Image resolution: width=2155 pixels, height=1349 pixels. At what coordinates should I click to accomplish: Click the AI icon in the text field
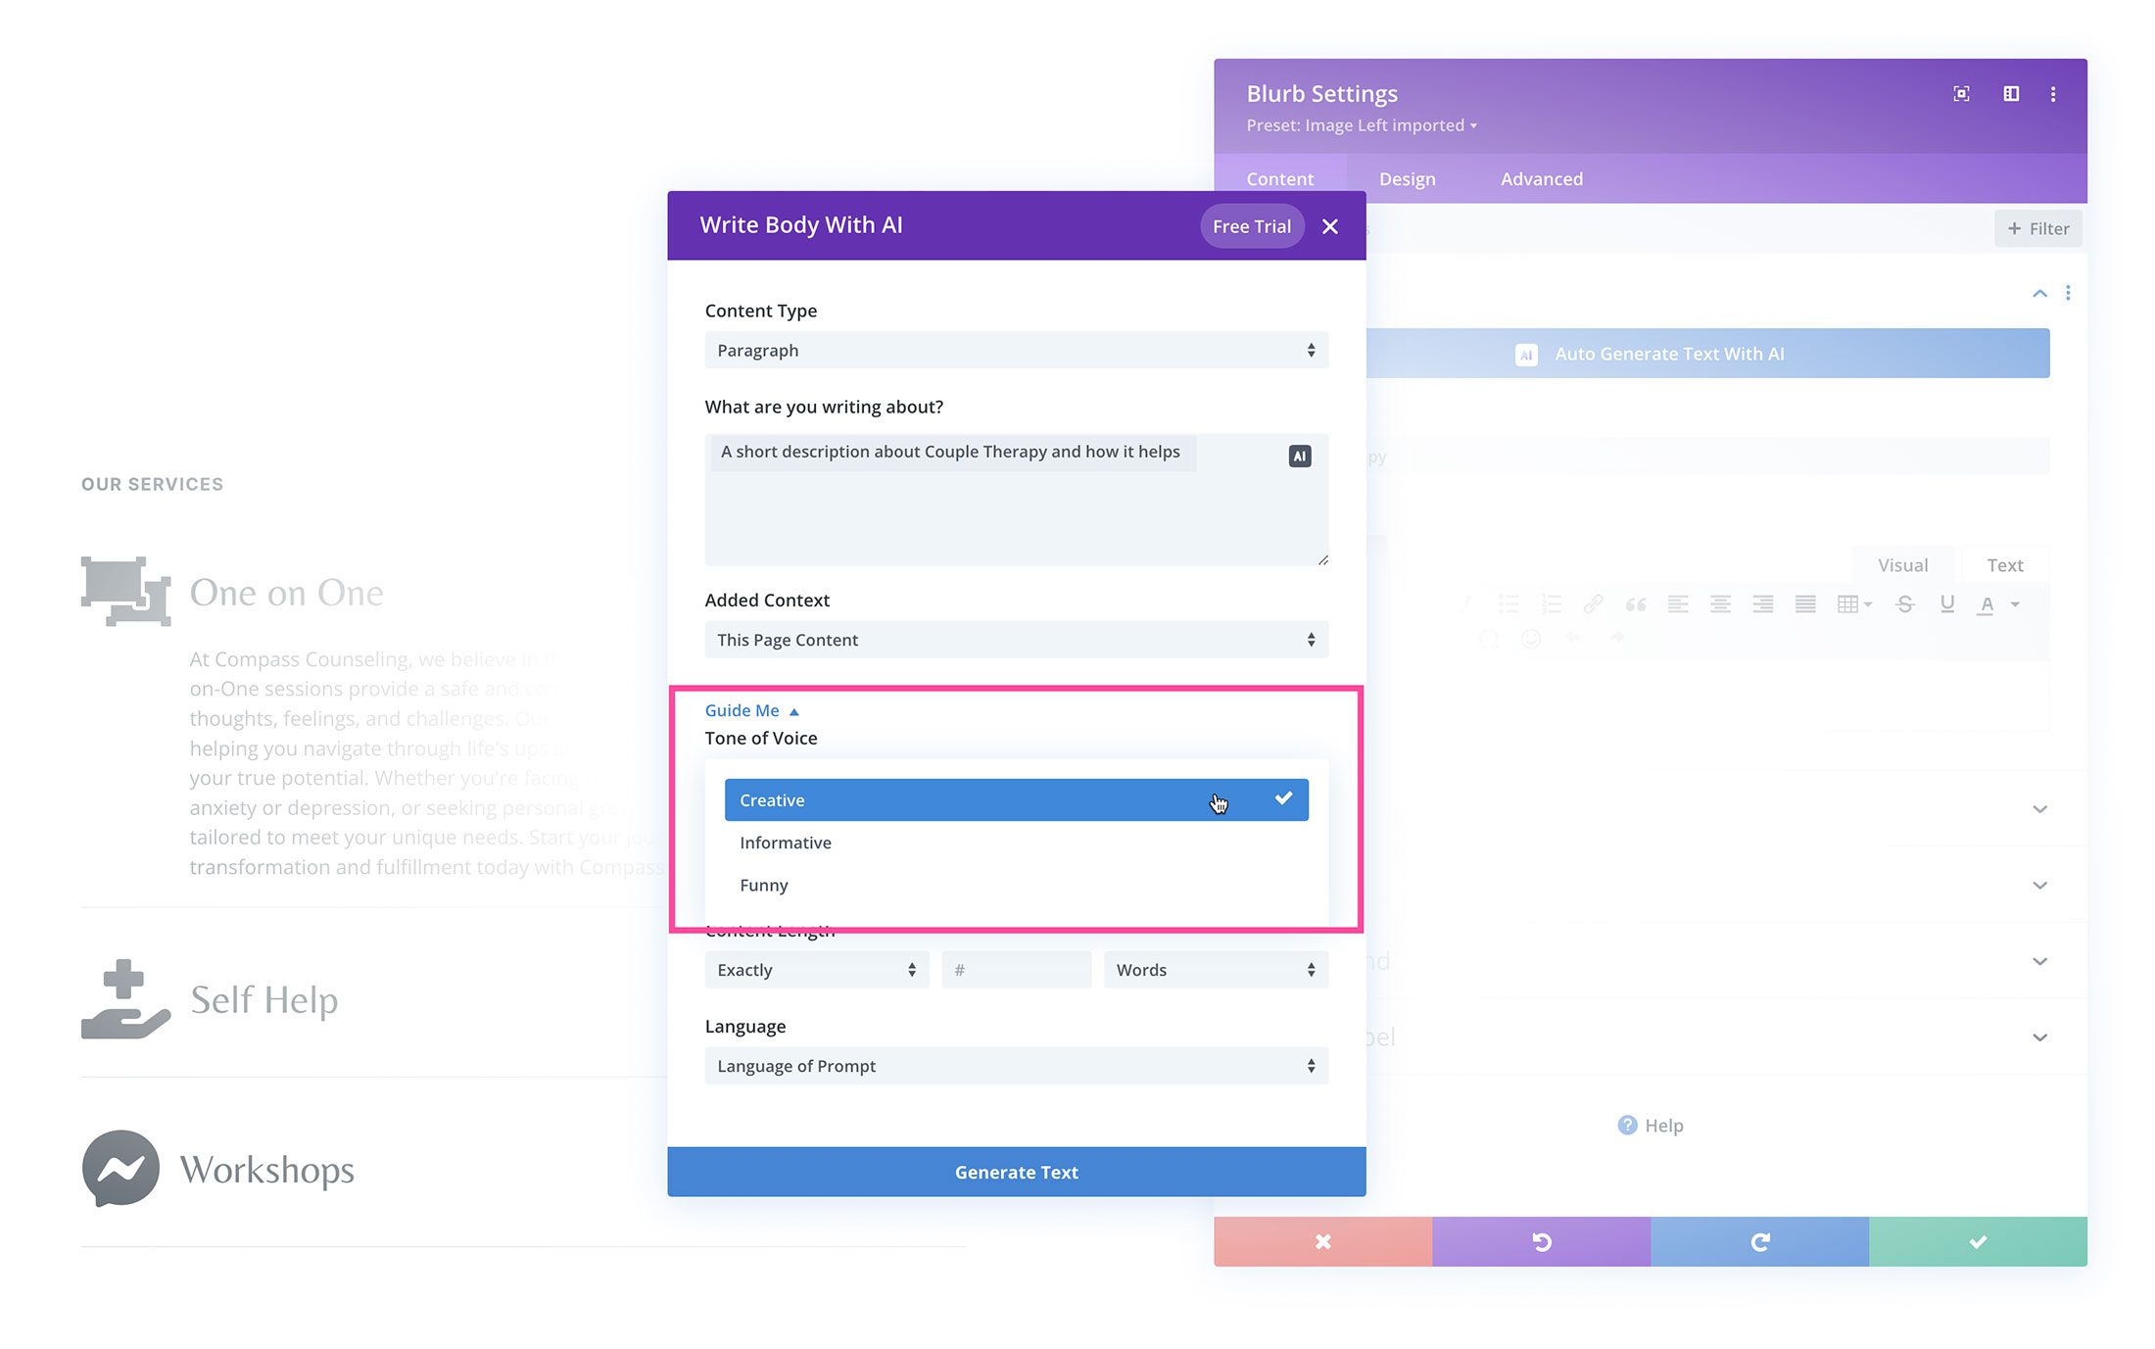[x=1299, y=456]
